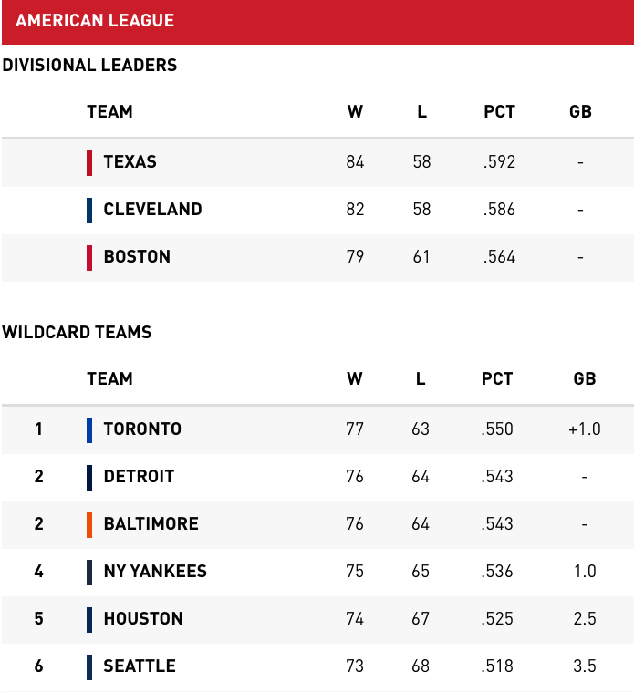The width and height of the screenshot is (634, 692).
Task: Open the Baltimore team entry
Action: pos(151,524)
